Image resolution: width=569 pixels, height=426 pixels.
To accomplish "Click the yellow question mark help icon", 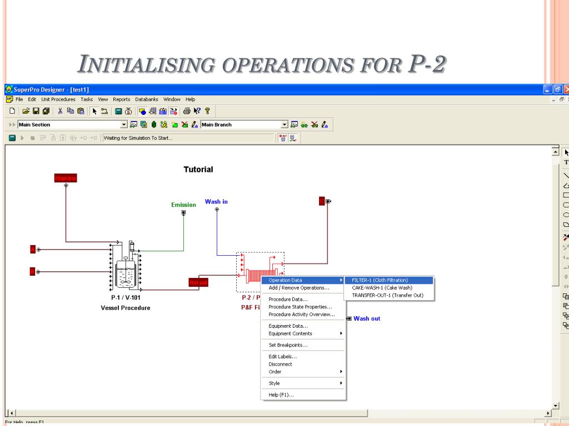I will tap(207, 111).
